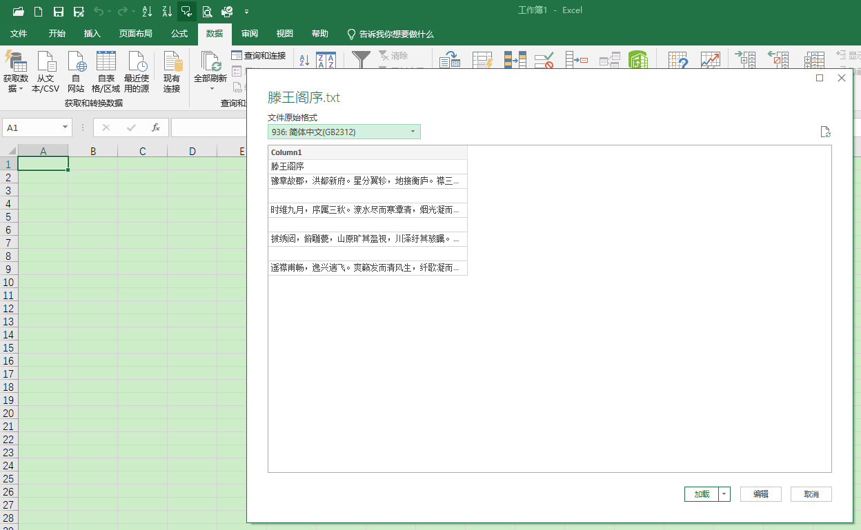Select the preview row starting 时维九月
This screenshot has height=530, width=861.
click(368, 210)
